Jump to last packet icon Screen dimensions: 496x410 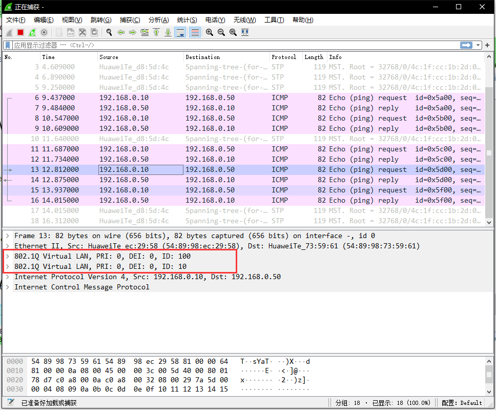[168, 32]
